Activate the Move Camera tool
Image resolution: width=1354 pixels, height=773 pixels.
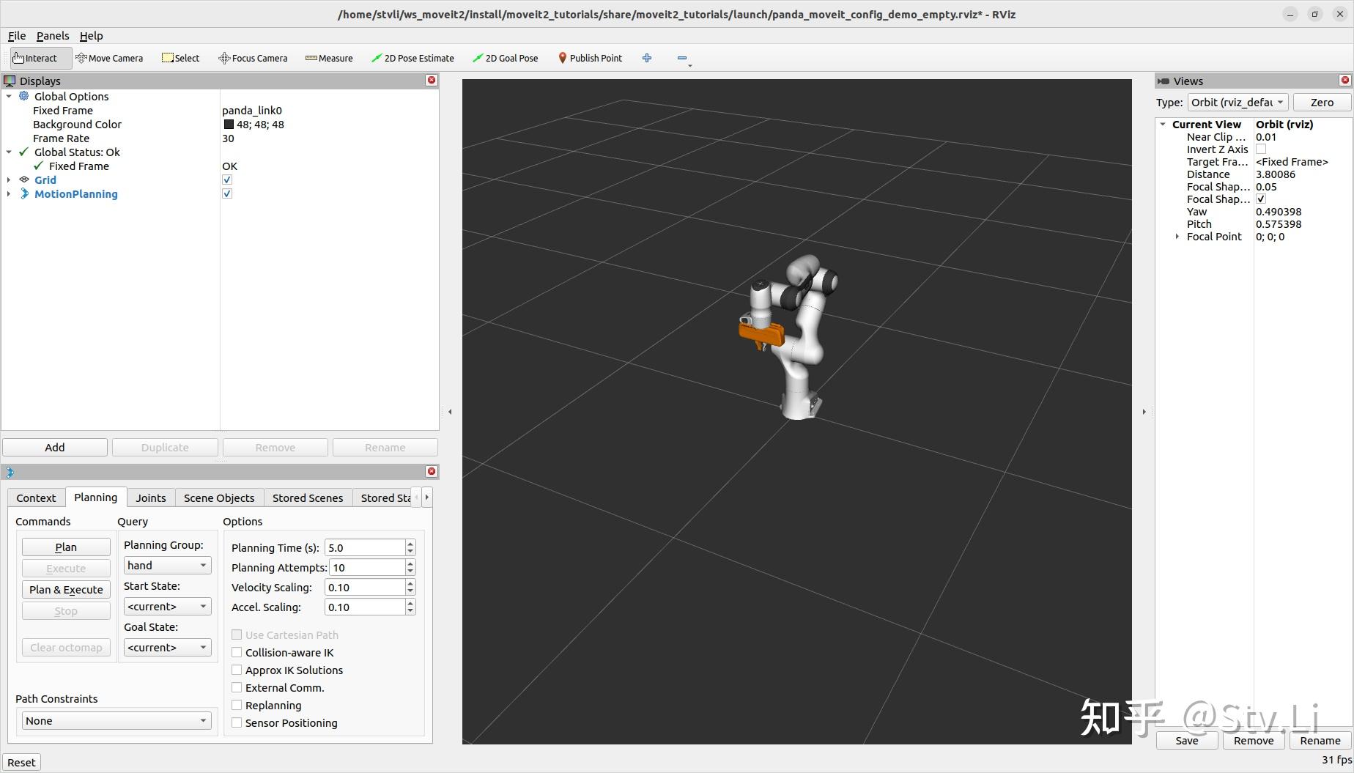109,58
